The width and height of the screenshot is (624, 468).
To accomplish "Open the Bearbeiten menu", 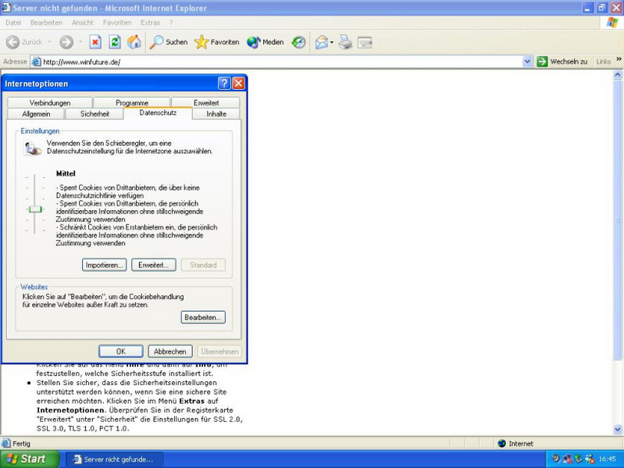I will pos(46,23).
